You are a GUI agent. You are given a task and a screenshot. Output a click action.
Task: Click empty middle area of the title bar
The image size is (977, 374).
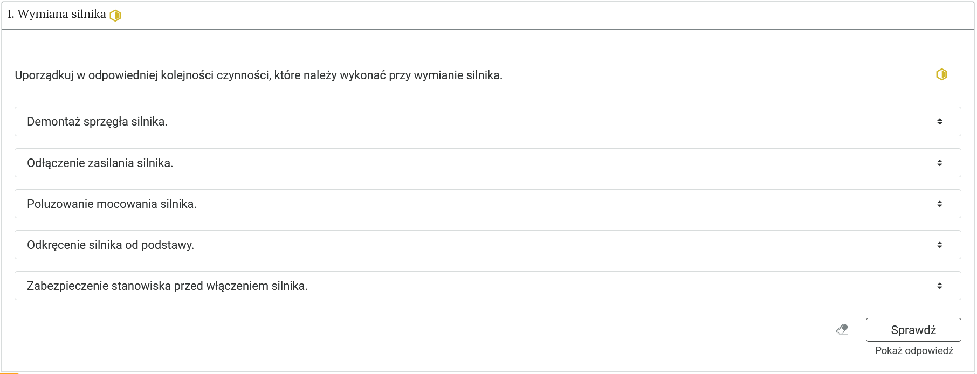485,15
